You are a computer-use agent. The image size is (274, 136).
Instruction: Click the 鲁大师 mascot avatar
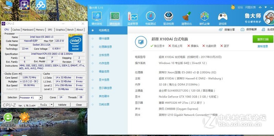(x=269, y=18)
